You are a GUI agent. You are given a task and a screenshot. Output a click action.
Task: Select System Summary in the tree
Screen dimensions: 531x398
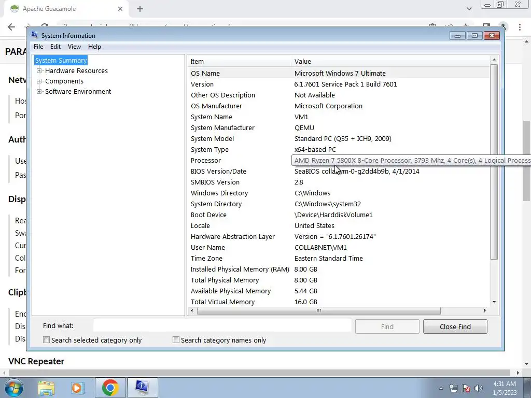[61, 60]
